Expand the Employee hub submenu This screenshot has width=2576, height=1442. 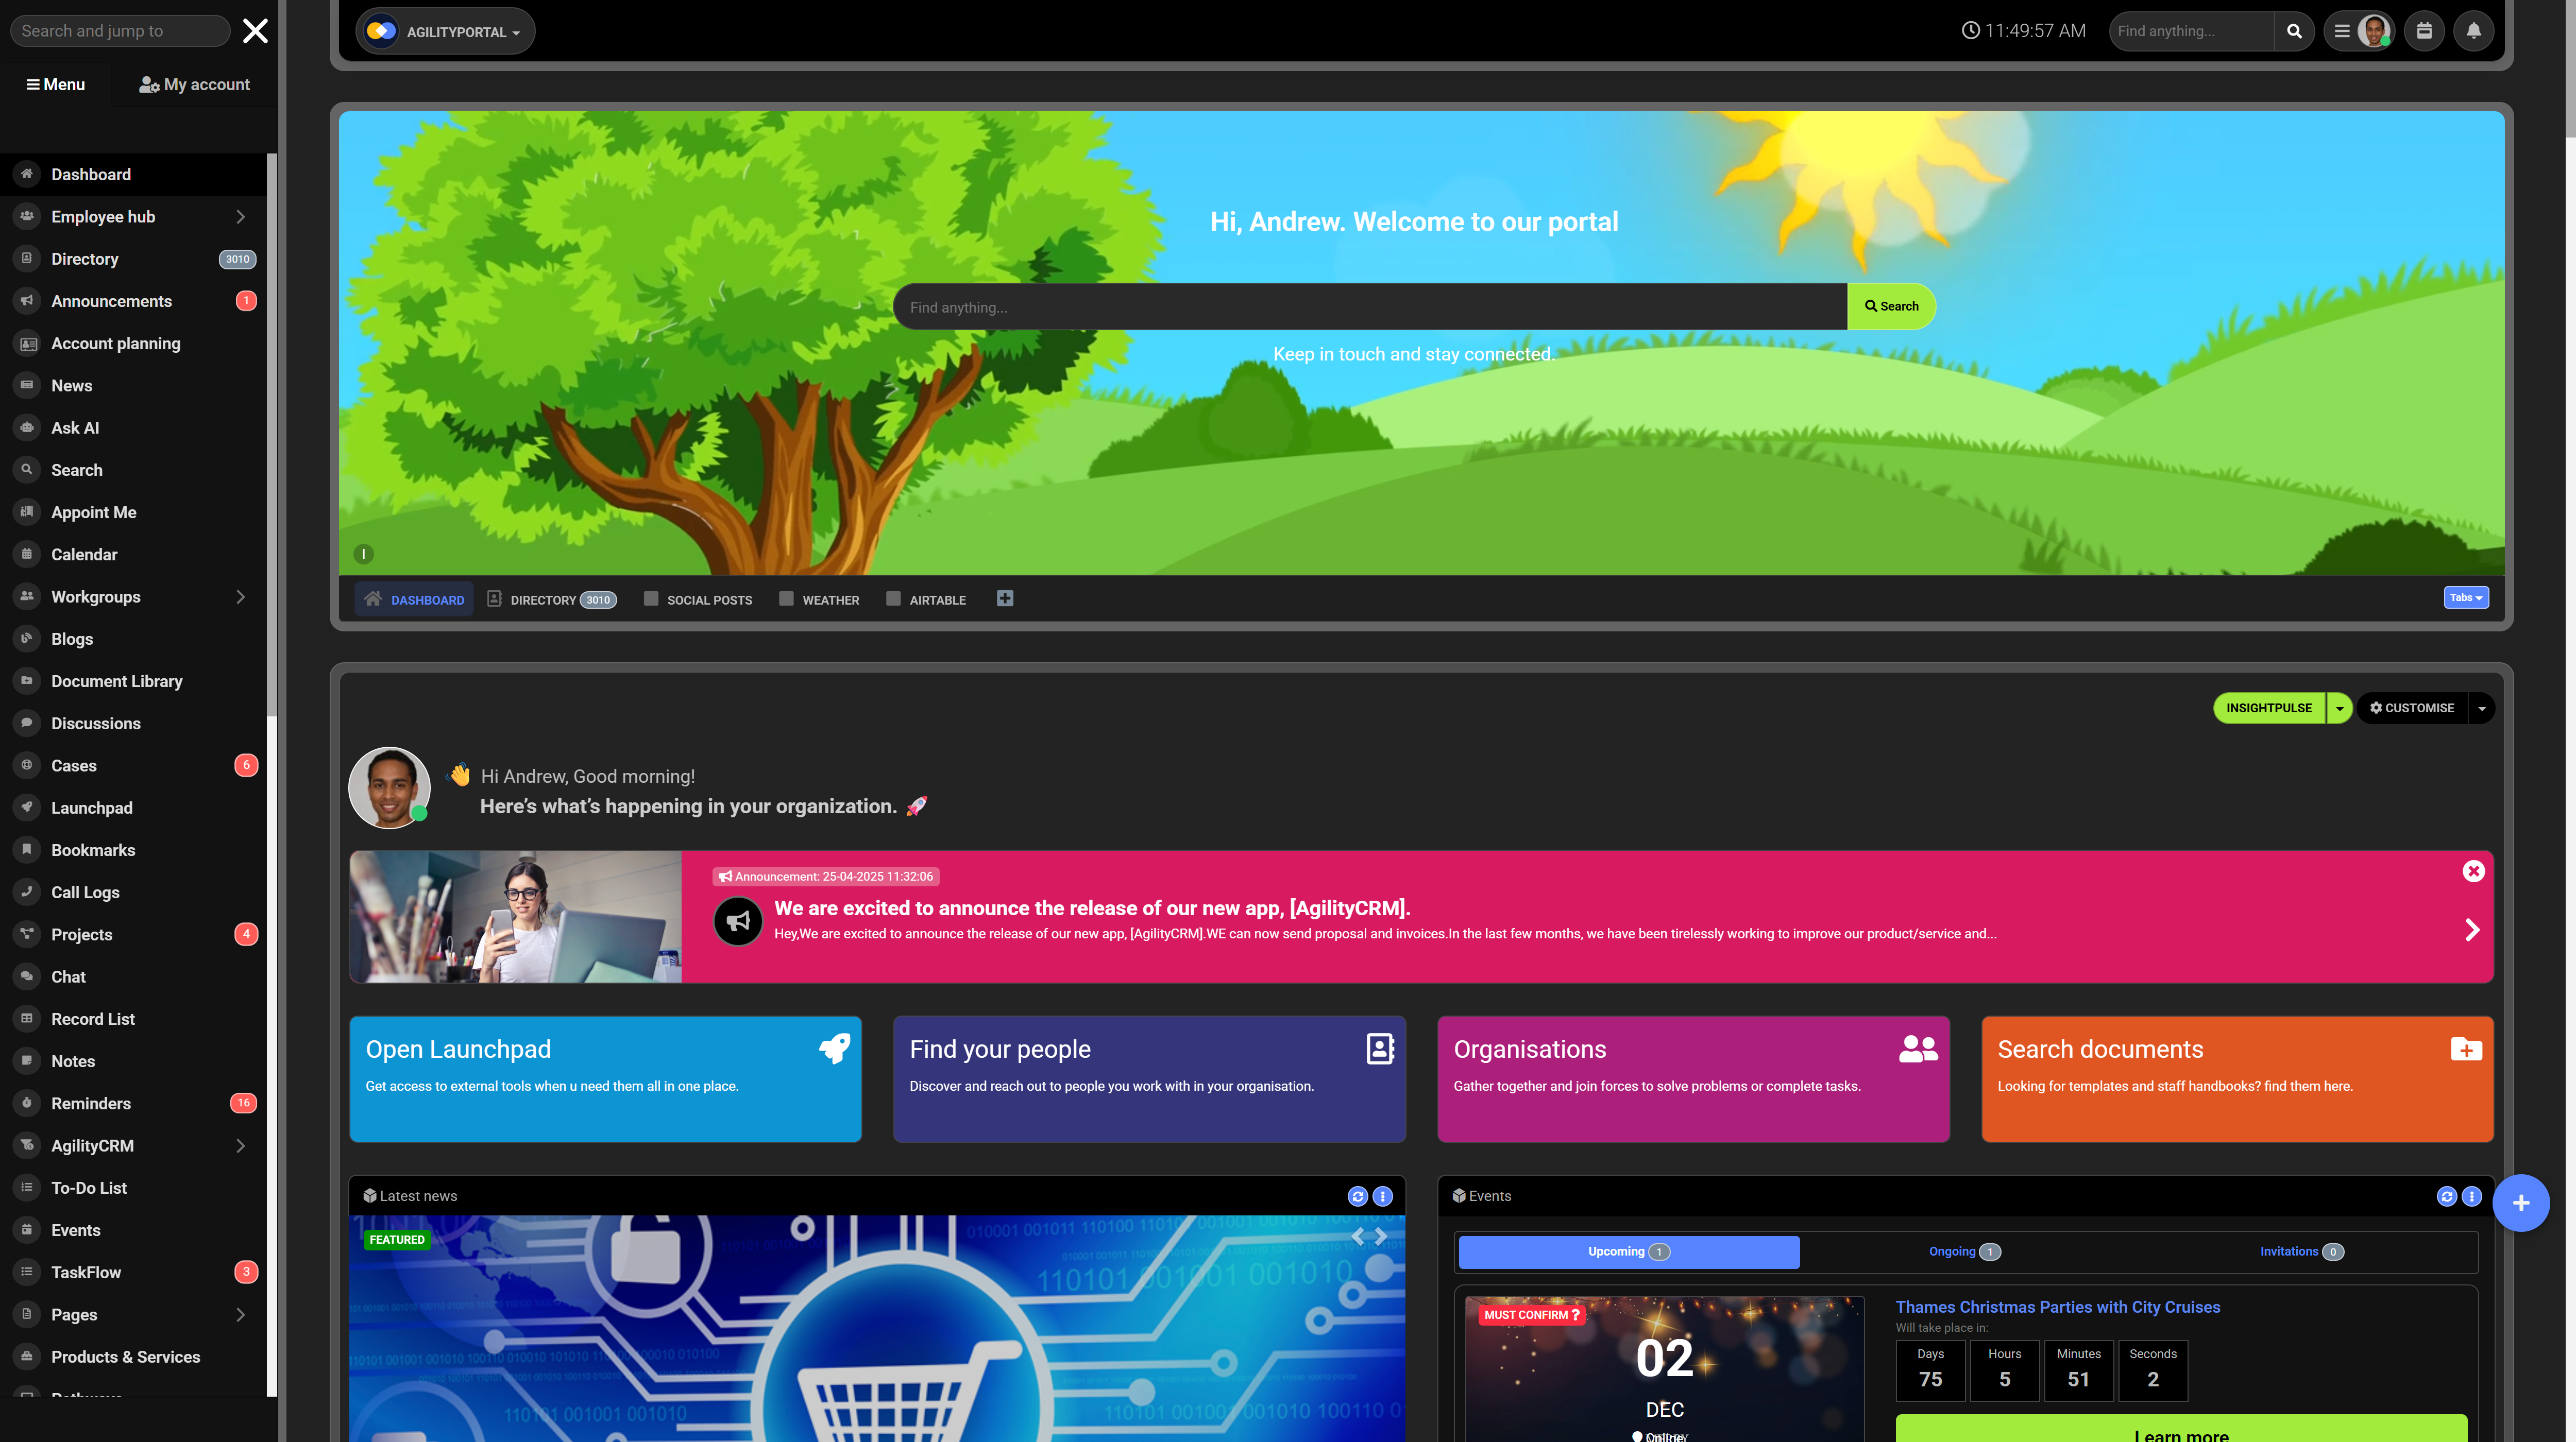point(240,217)
